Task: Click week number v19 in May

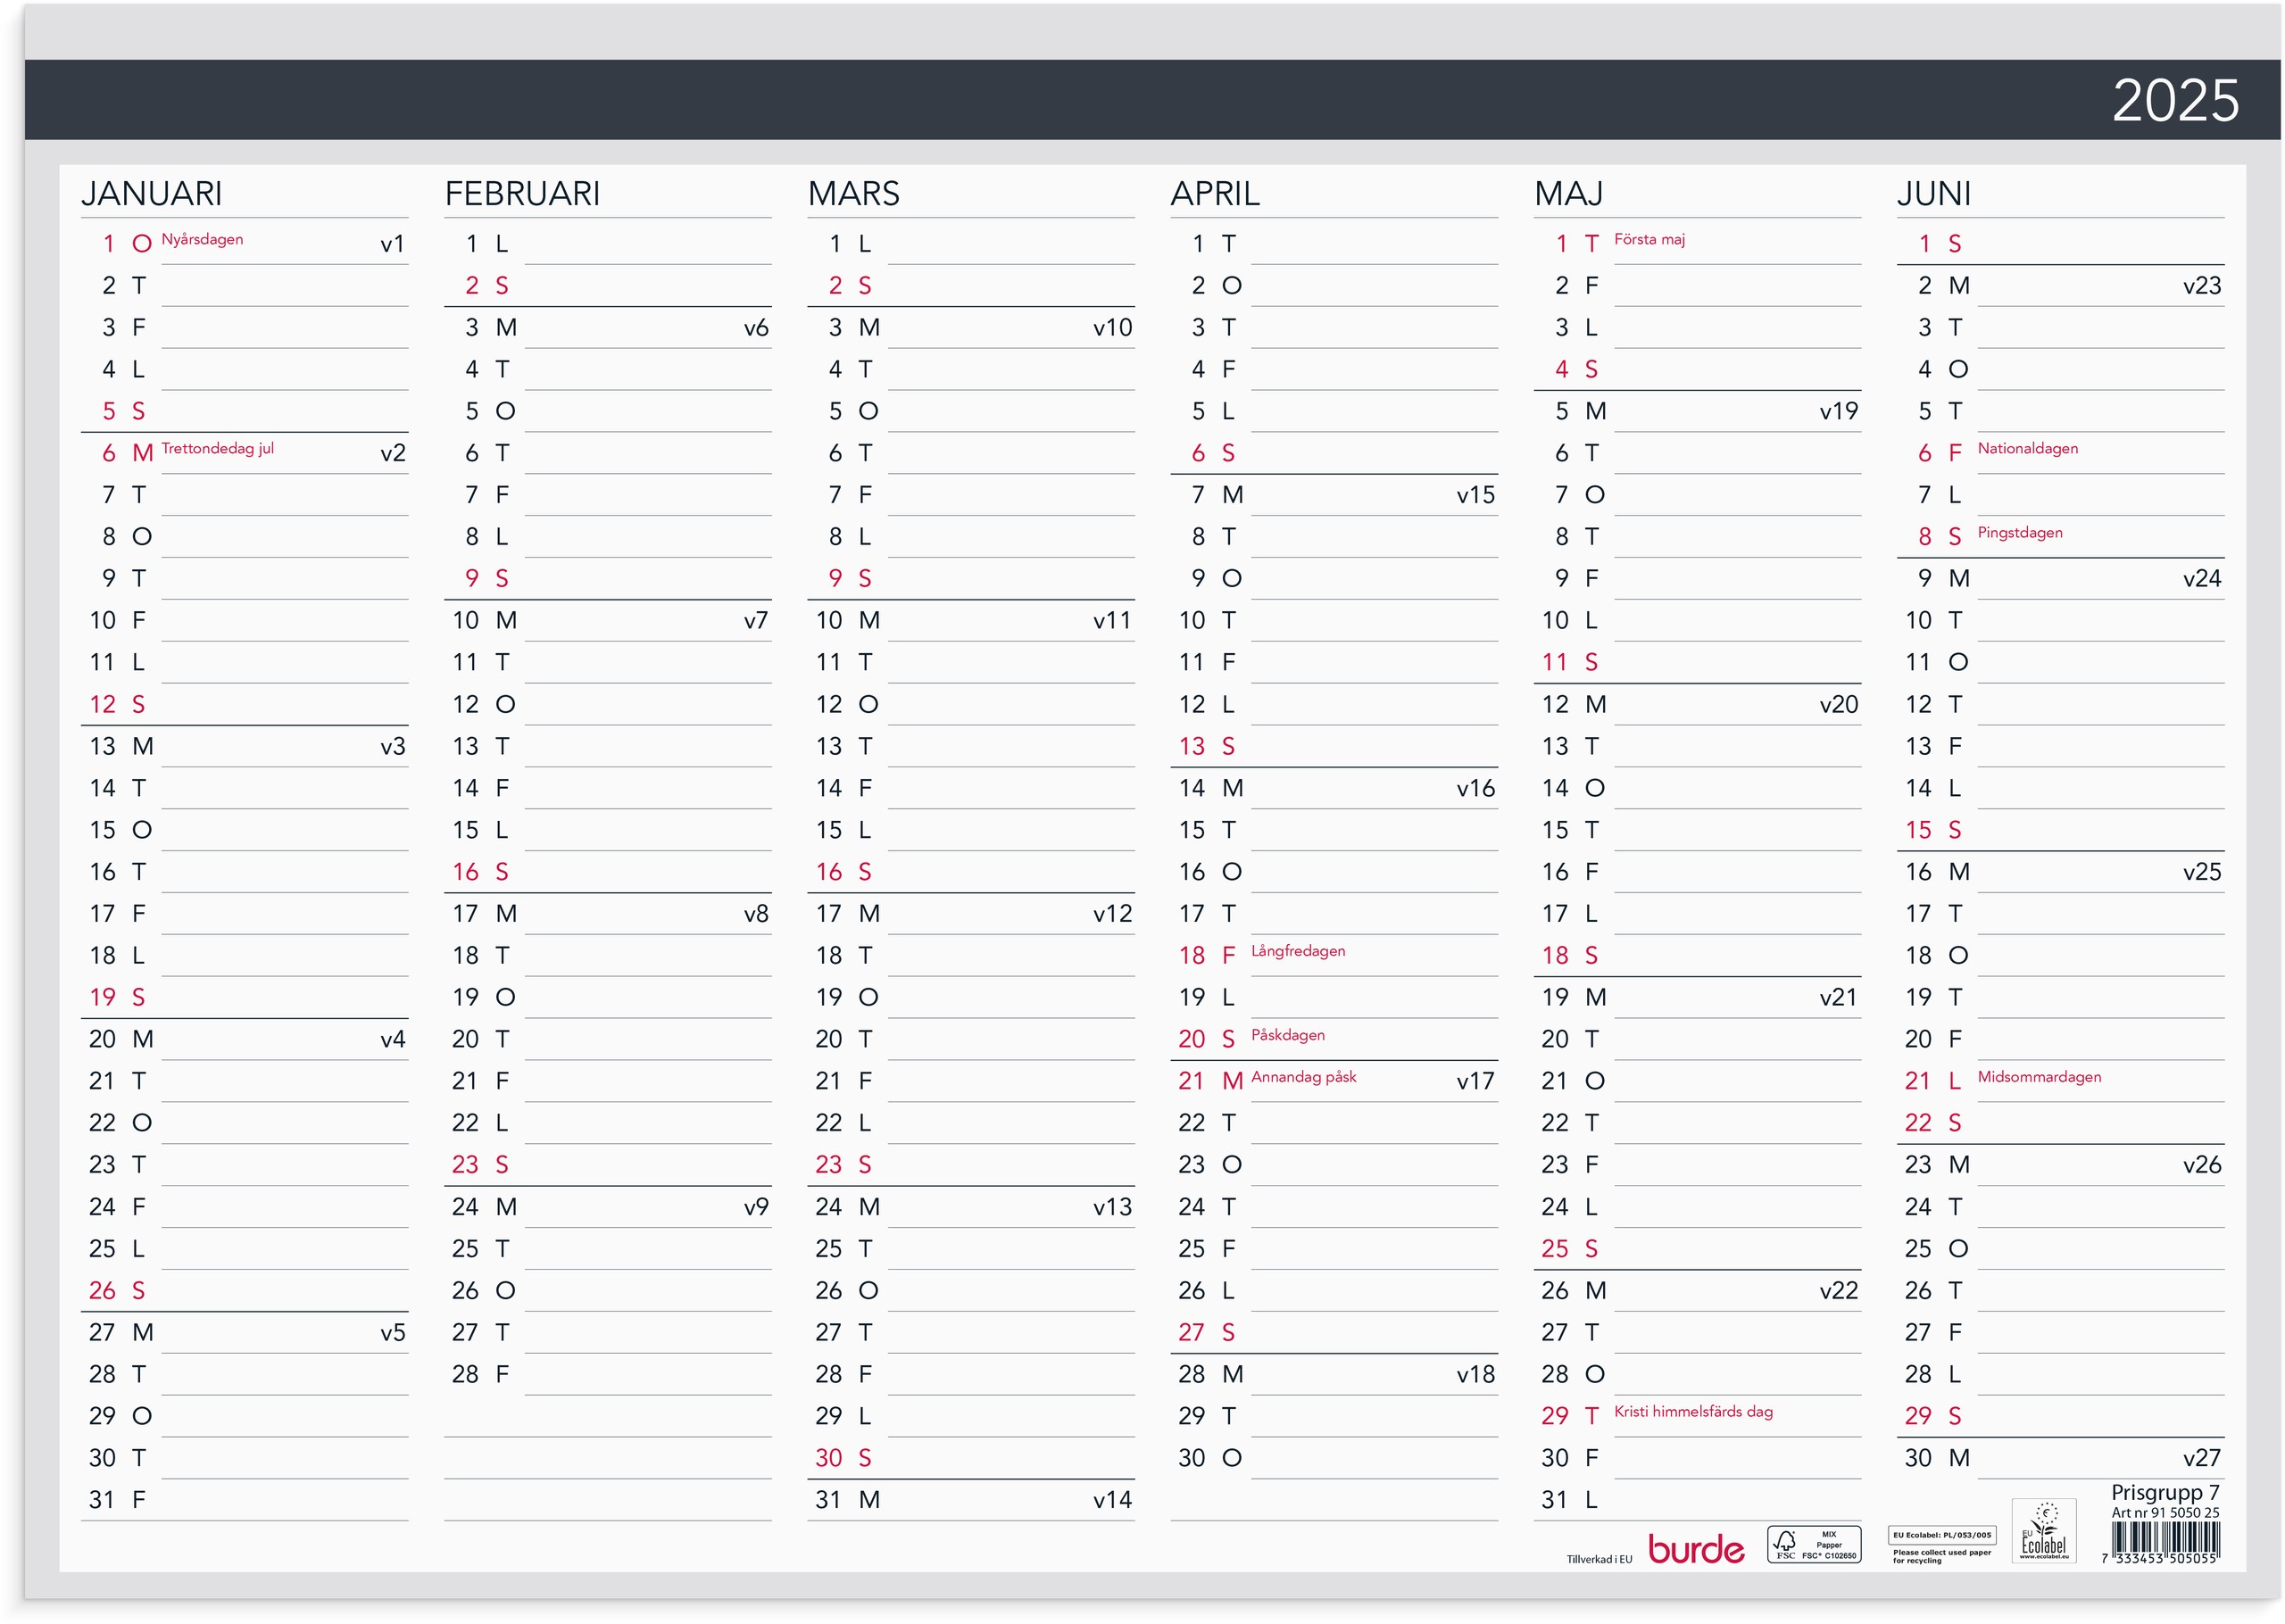Action: click(x=1838, y=412)
